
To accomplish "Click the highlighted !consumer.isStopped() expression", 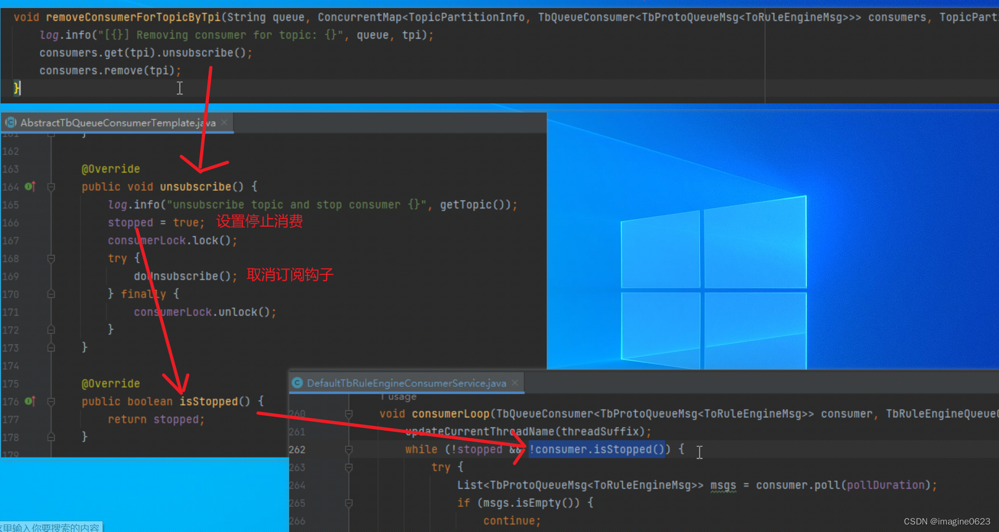I will pyautogui.click(x=597, y=449).
